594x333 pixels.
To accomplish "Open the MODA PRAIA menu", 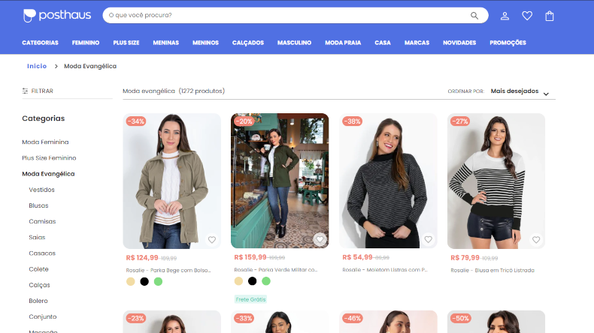I will [x=343, y=43].
